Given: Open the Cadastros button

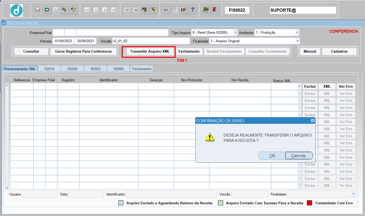Looking at the screenshot, I should pos(339,51).
